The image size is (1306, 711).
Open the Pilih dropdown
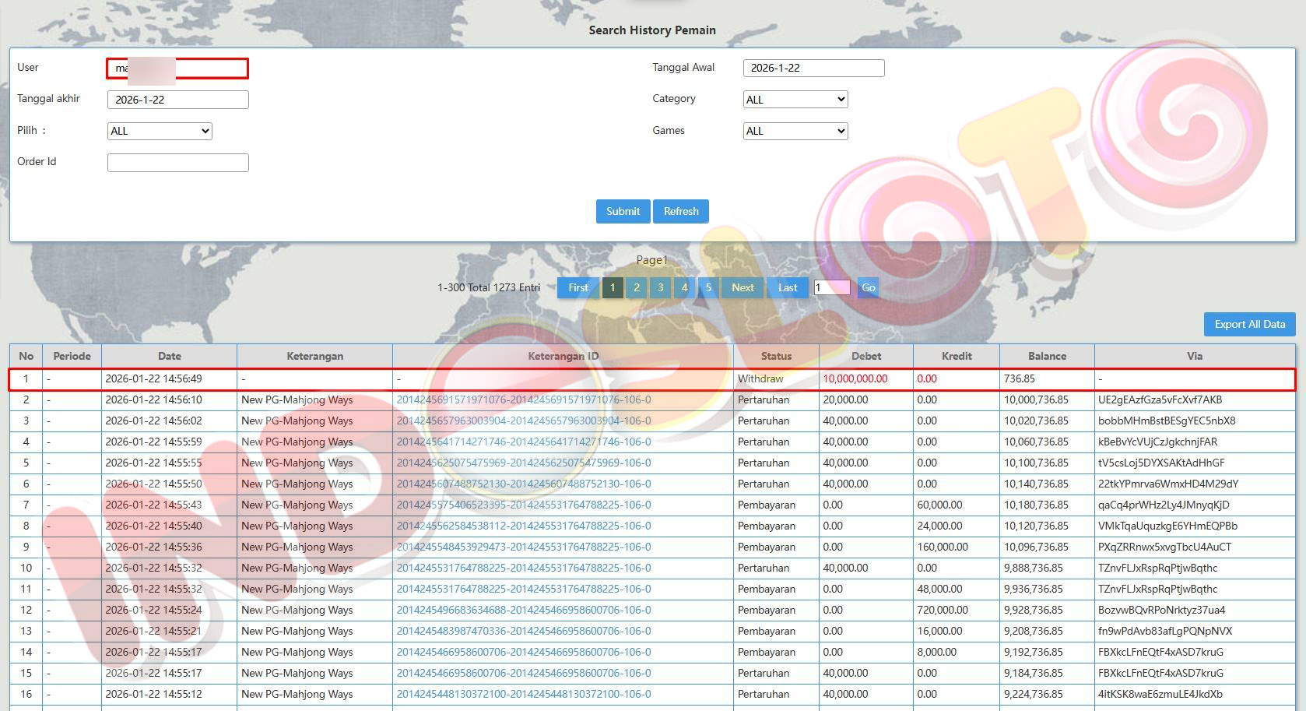160,131
